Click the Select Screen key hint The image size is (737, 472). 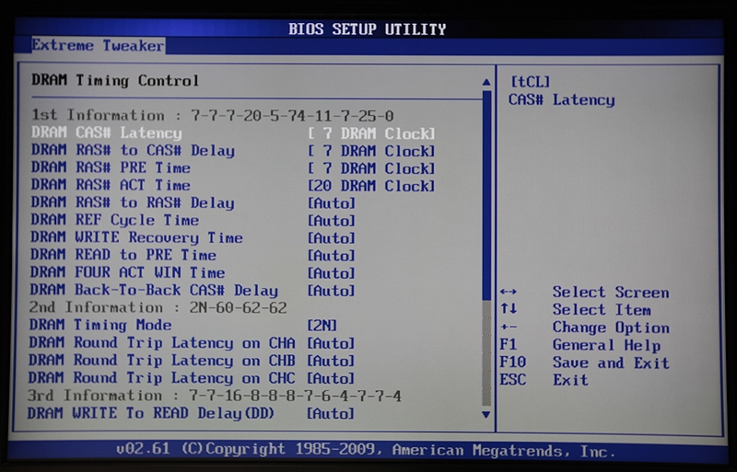tap(584, 292)
